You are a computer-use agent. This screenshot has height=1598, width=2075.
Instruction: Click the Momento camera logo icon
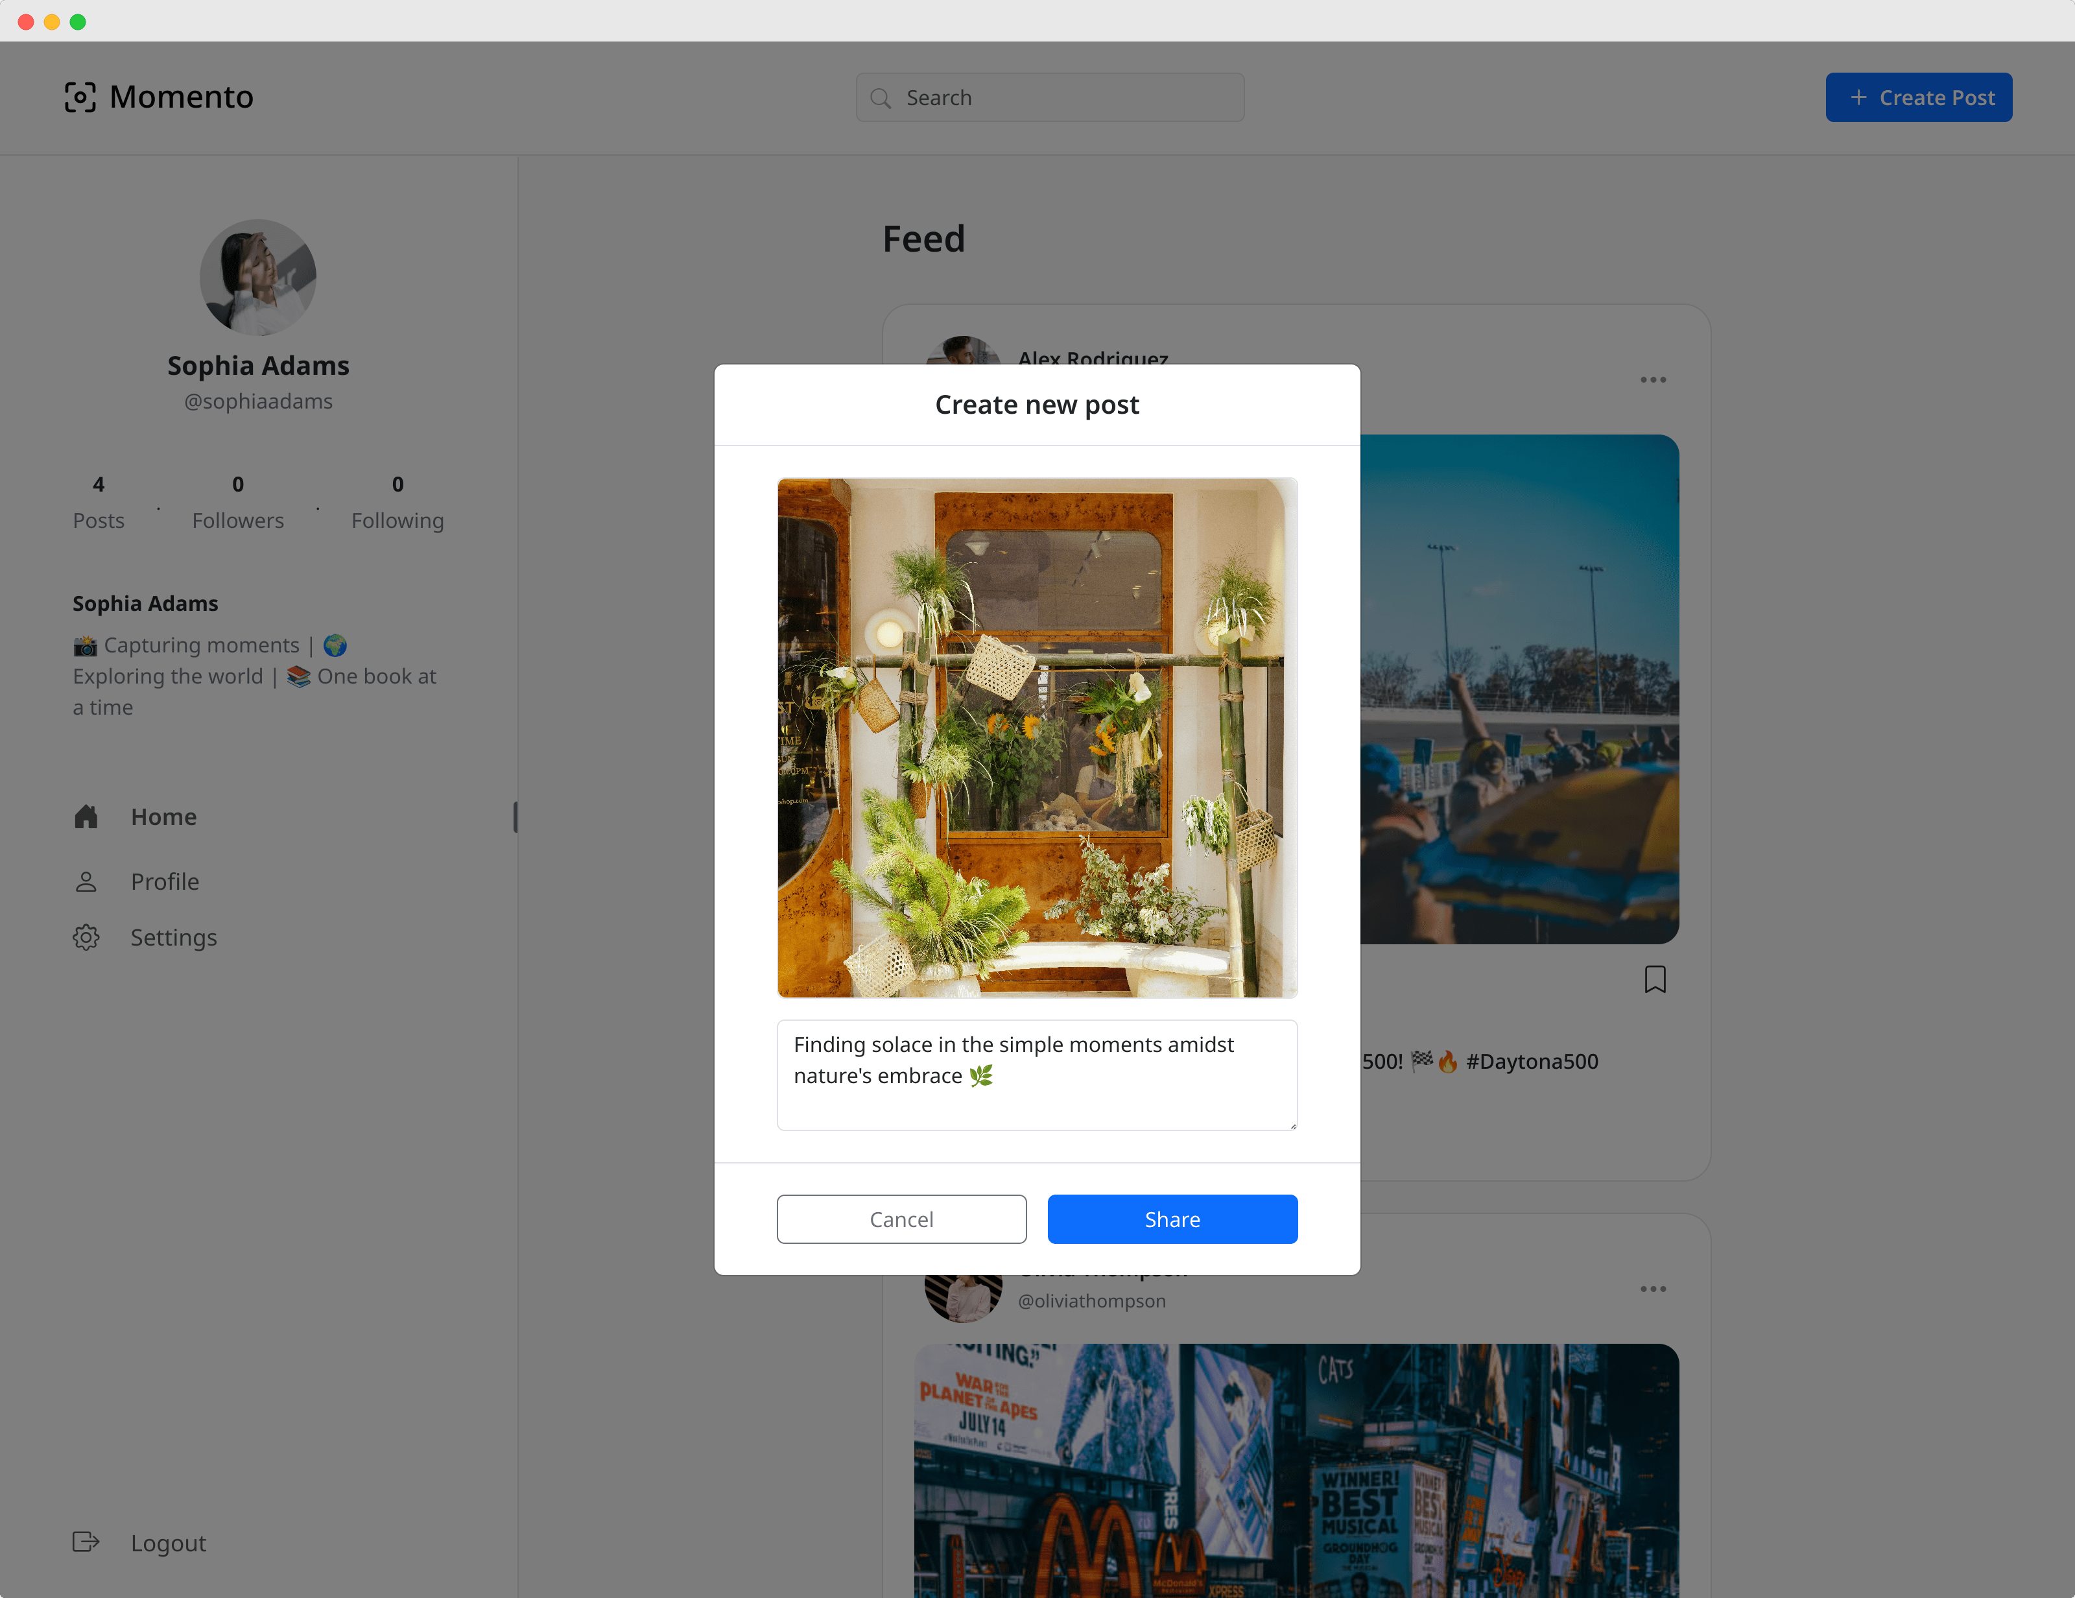[80, 97]
